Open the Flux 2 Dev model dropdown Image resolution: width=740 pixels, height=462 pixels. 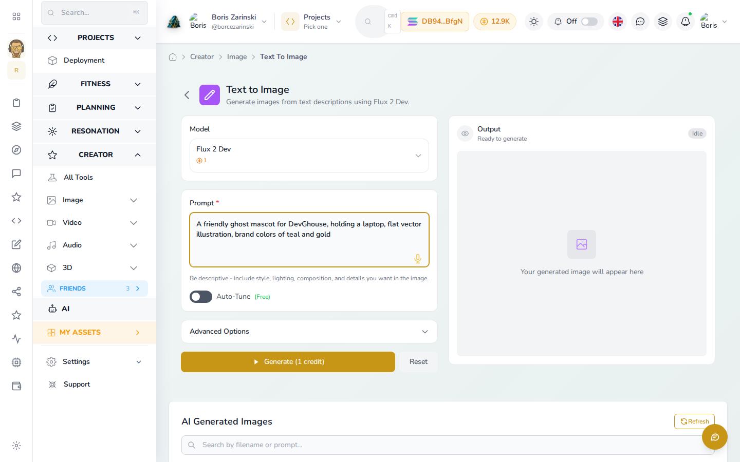[309, 156]
